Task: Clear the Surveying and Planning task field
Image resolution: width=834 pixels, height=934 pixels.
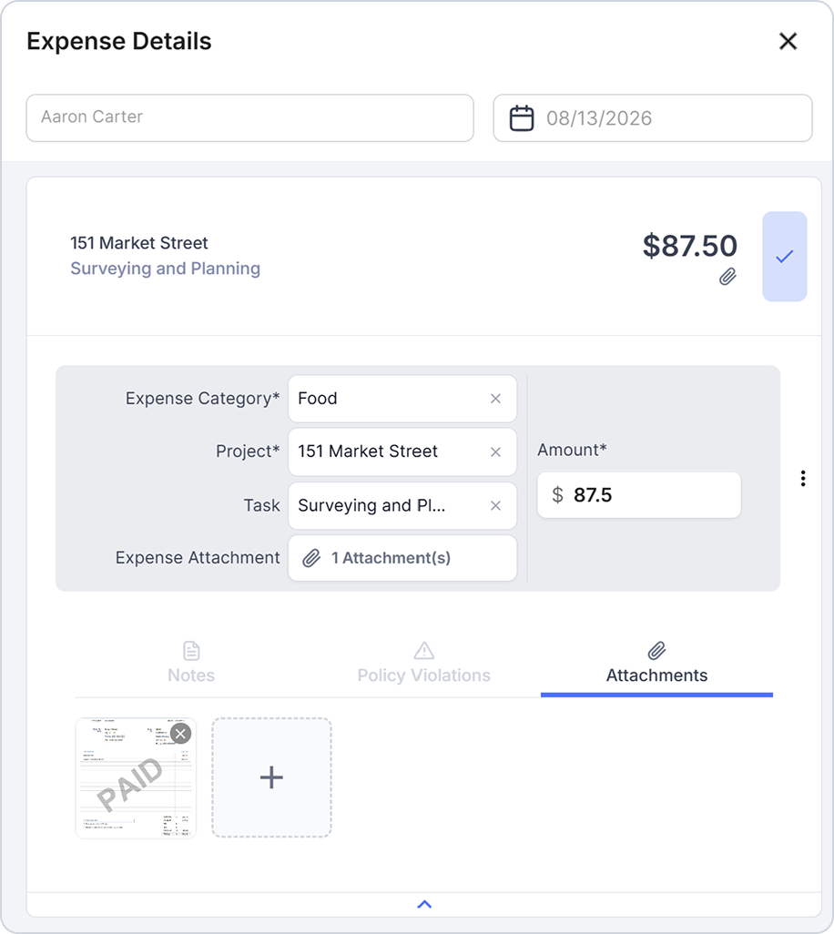Action: tap(495, 506)
